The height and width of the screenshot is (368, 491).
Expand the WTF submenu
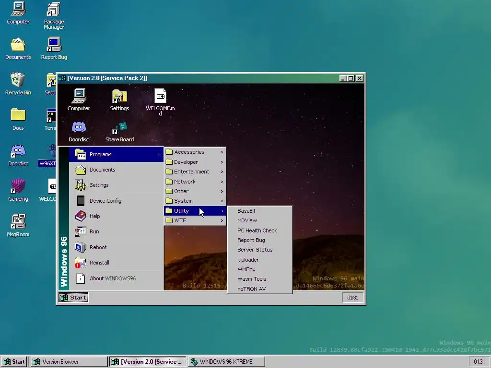click(195, 220)
